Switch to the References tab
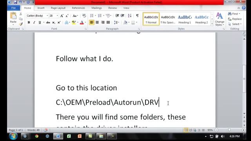 [x=78, y=8]
